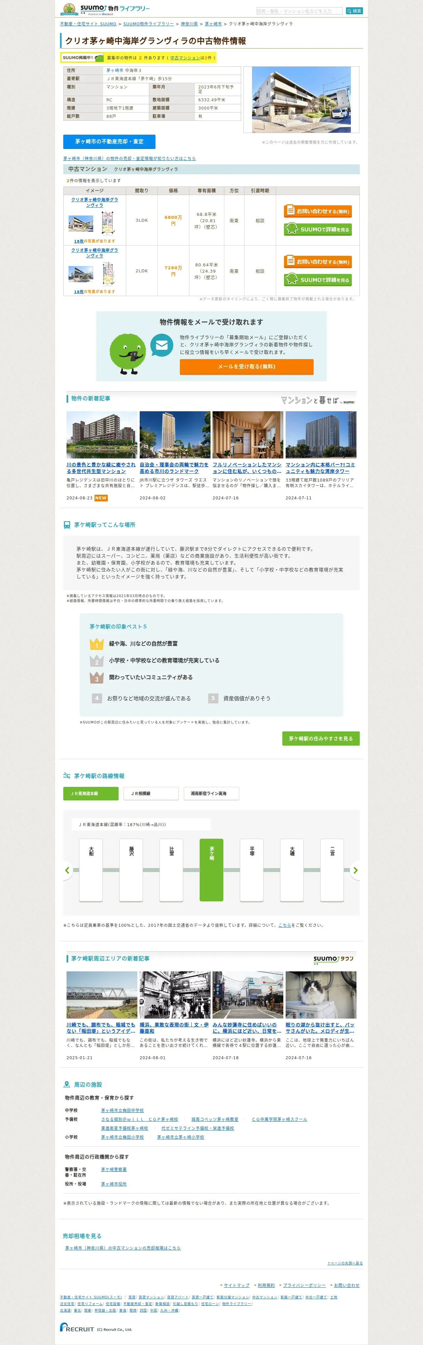This screenshot has height=1345, width=423.
Task: Open the tower article thumbnail dated 2024-08-02
Action: pyautogui.click(x=175, y=434)
